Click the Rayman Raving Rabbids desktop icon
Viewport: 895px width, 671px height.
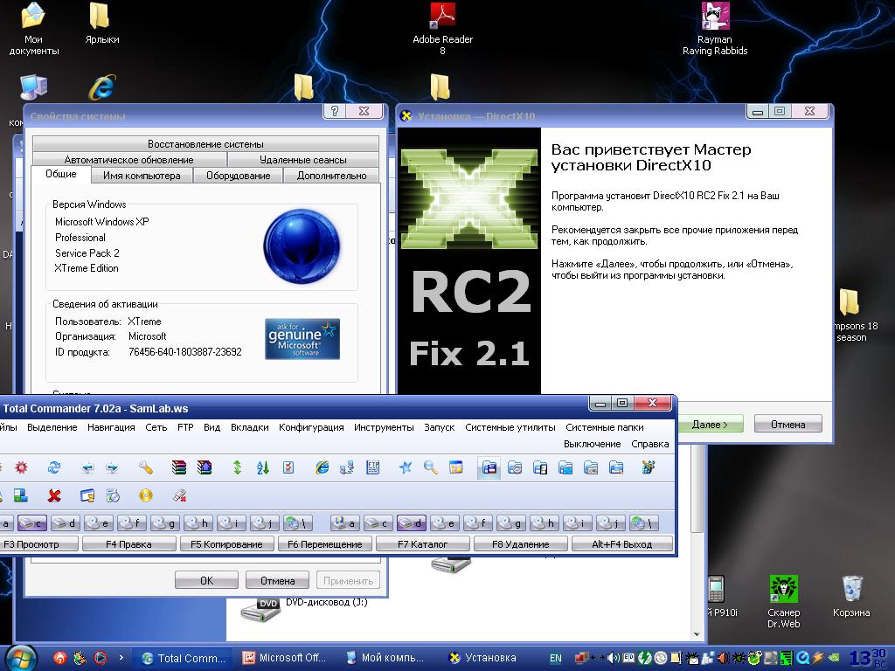715,29
